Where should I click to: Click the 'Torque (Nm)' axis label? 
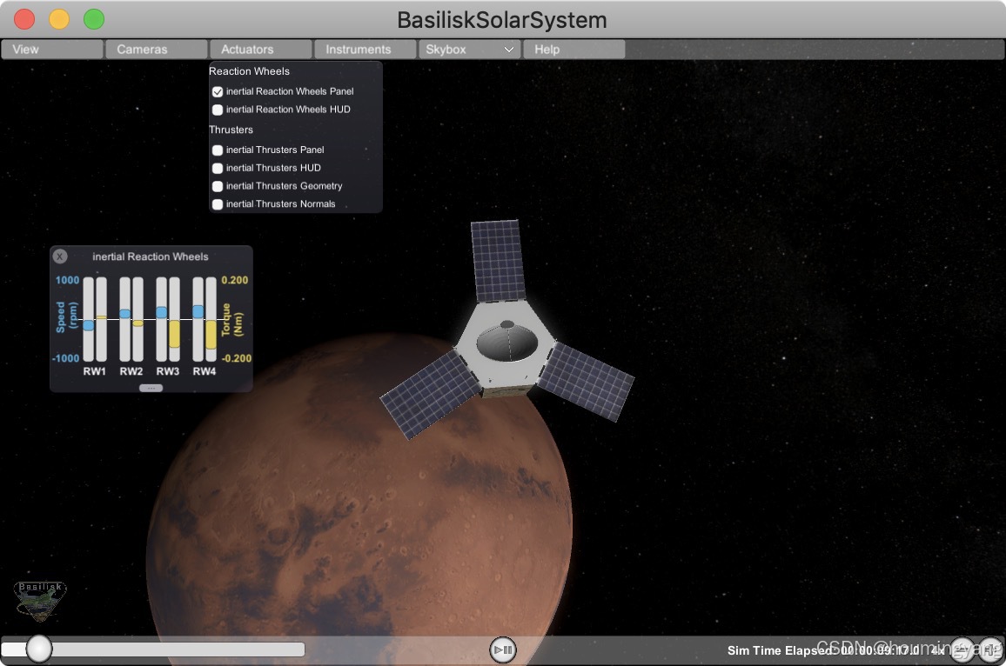[232, 320]
